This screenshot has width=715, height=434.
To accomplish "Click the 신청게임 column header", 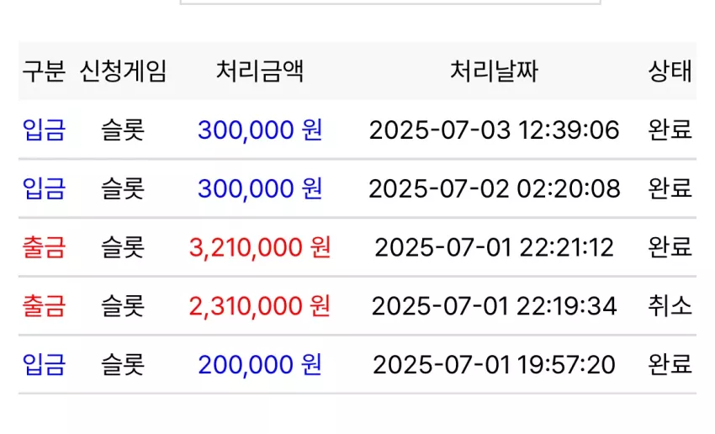I will [x=123, y=71].
